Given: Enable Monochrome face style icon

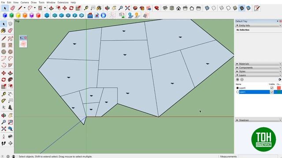Looking at the screenshot, I should tap(249, 8).
